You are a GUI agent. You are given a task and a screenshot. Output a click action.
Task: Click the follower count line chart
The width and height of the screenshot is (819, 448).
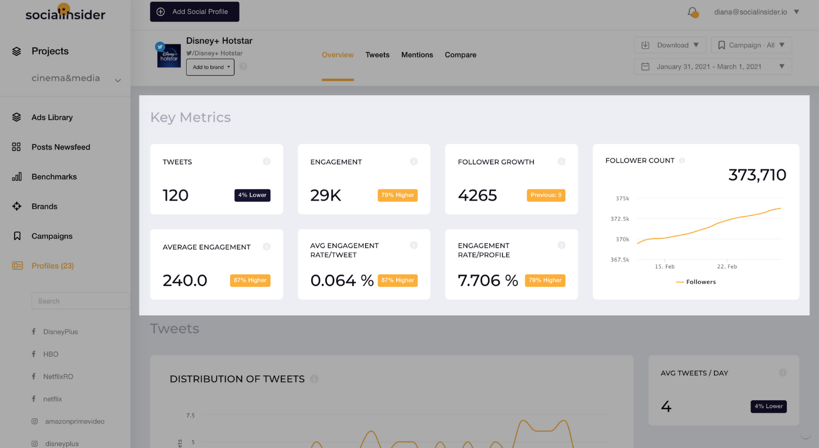pyautogui.click(x=708, y=228)
